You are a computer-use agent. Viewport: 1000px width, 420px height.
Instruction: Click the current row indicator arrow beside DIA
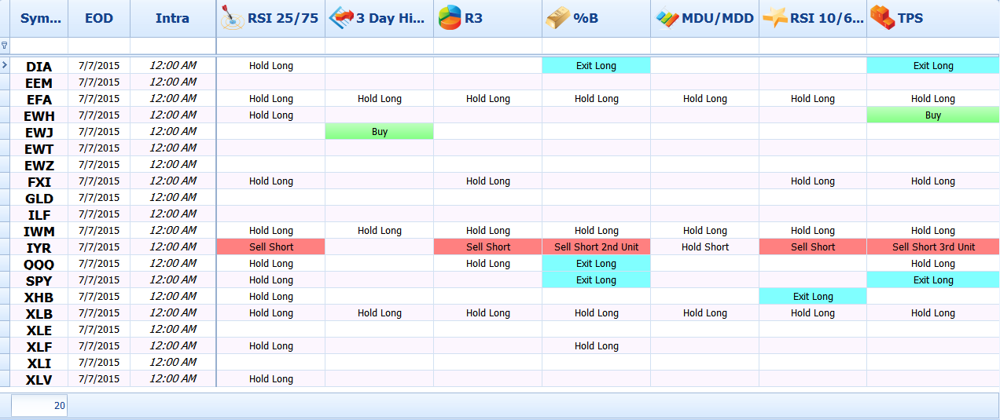(5, 66)
